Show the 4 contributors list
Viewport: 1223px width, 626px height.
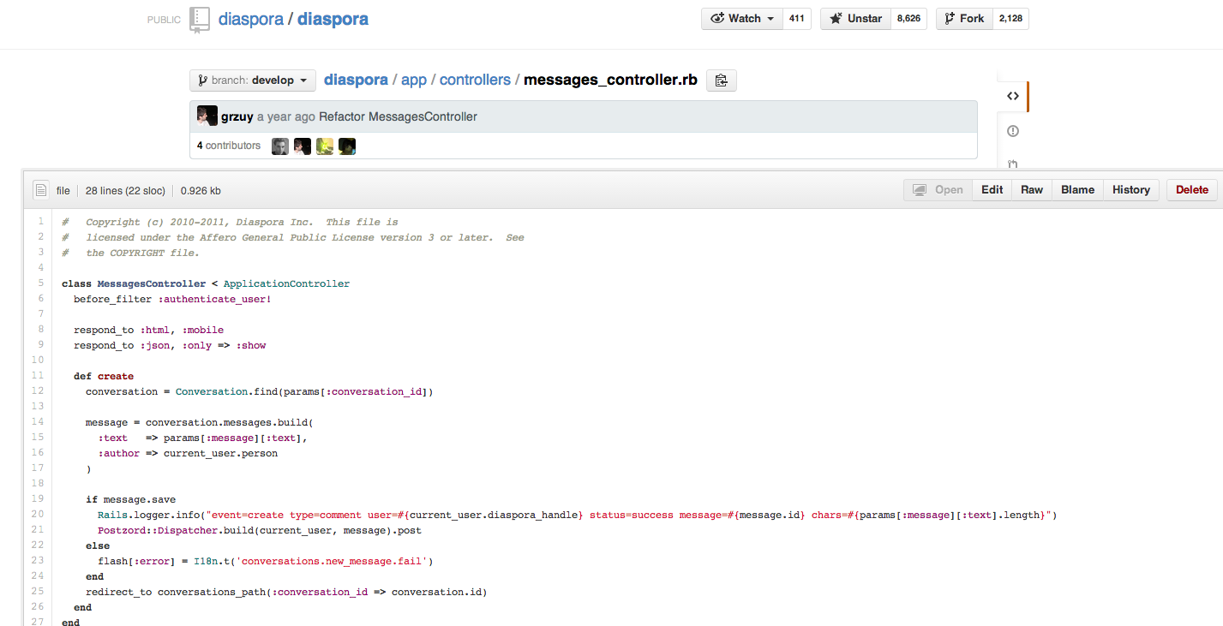[x=229, y=146]
